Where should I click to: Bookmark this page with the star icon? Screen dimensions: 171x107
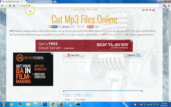point(160,6)
